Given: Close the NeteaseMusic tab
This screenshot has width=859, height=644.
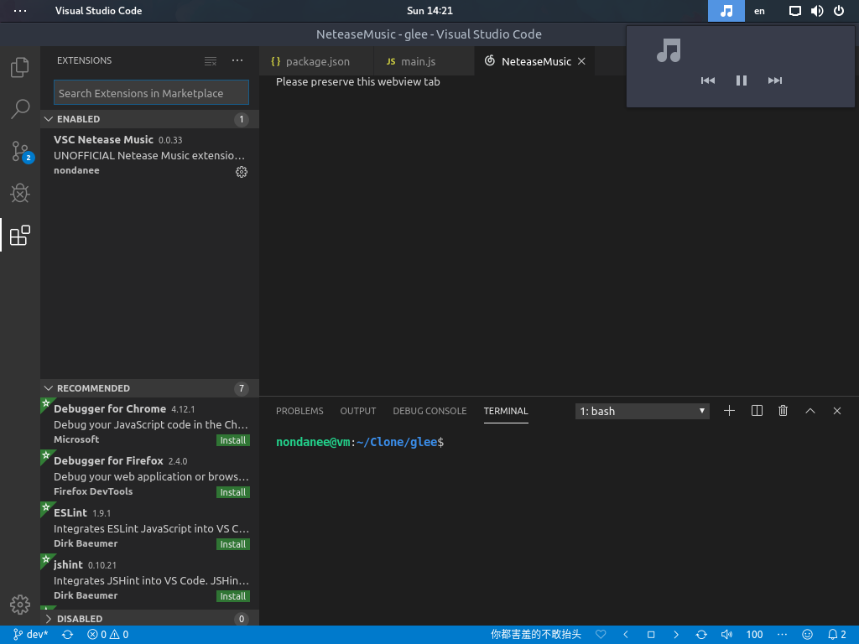Looking at the screenshot, I should (x=581, y=61).
